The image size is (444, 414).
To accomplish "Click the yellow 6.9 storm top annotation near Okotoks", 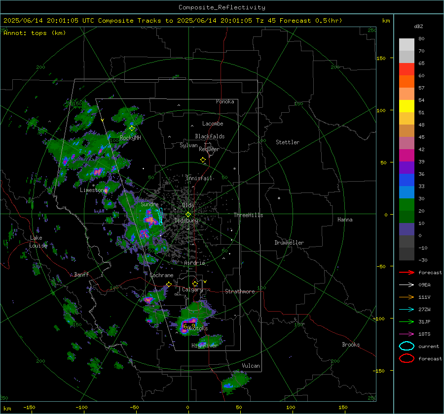I will coord(189,326).
